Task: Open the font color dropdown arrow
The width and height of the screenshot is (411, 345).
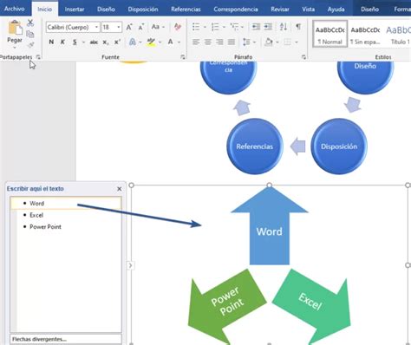Action: (x=179, y=42)
